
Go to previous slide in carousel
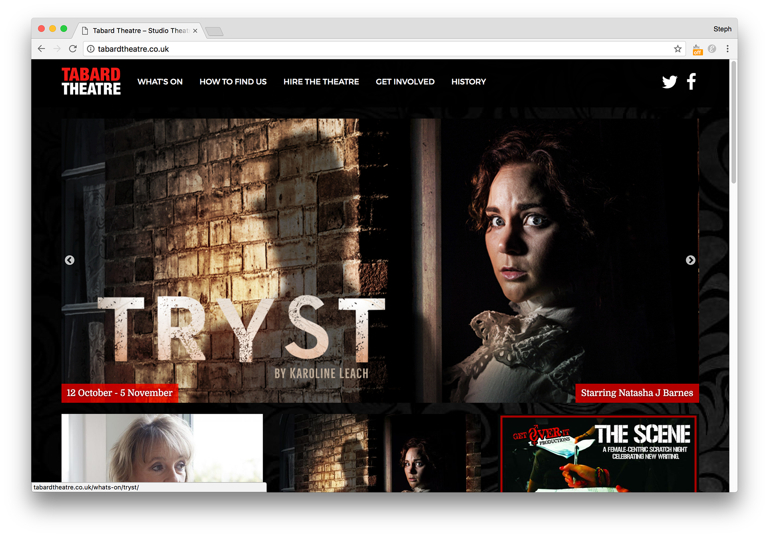pyautogui.click(x=70, y=260)
